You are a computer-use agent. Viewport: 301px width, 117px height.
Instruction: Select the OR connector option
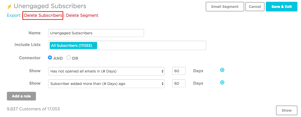(x=69, y=58)
